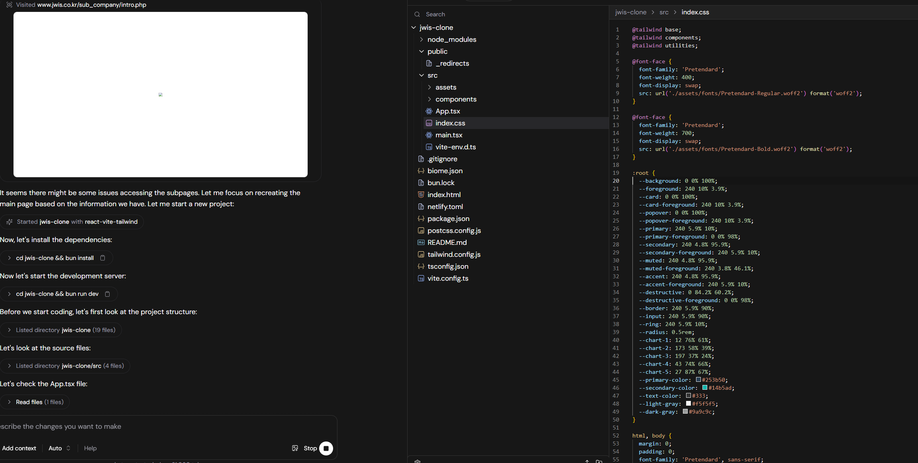Click the #14b5ad secondary-color swatch
The image size is (918, 463).
tap(705, 387)
